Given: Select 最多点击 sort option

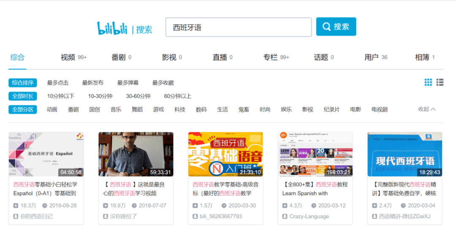Looking at the screenshot, I should (58, 83).
